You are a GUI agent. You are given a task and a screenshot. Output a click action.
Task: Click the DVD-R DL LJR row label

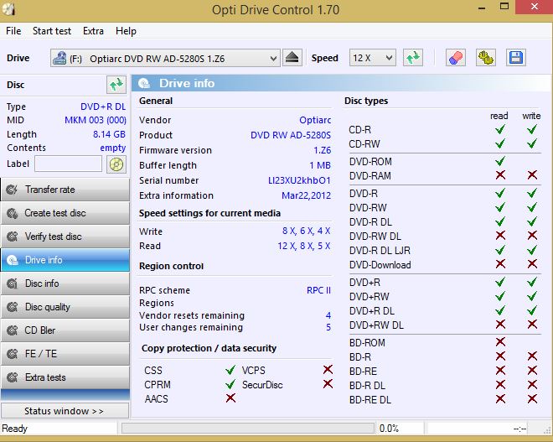[x=380, y=251]
